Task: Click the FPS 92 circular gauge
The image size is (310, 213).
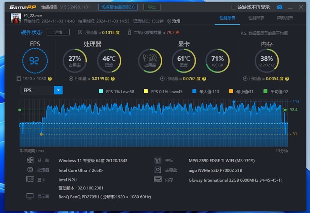Action: coord(35,61)
